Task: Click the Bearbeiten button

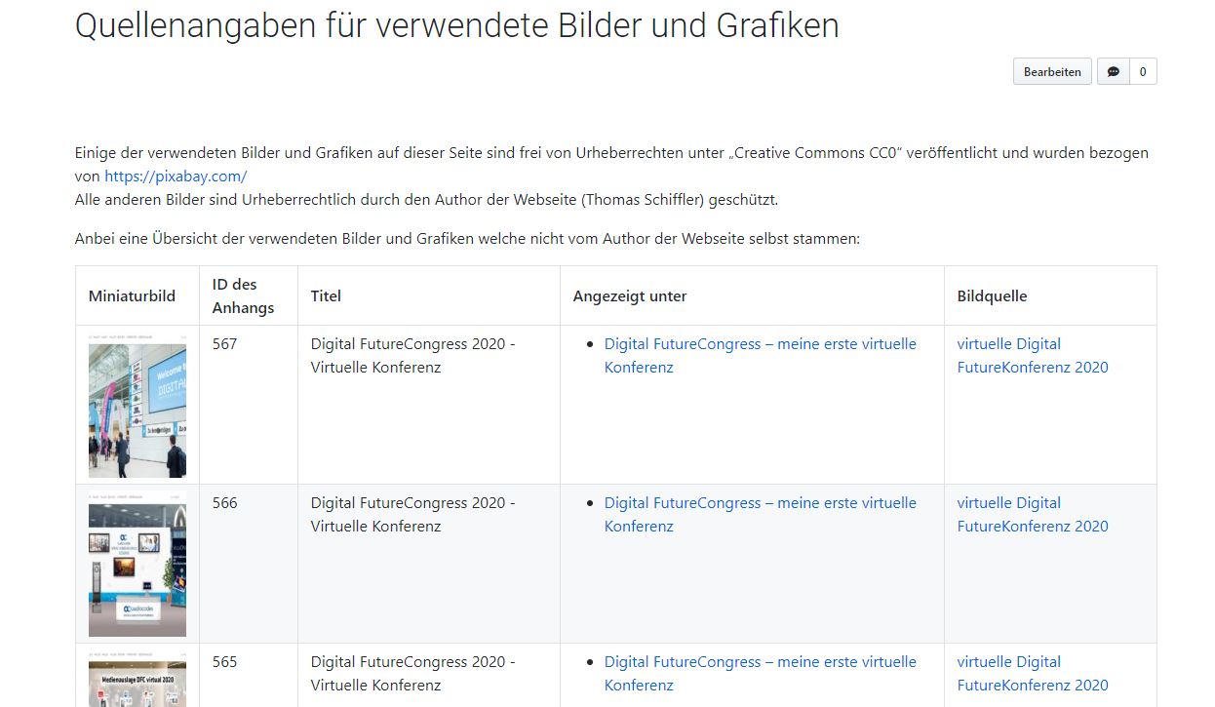Action: (1052, 71)
